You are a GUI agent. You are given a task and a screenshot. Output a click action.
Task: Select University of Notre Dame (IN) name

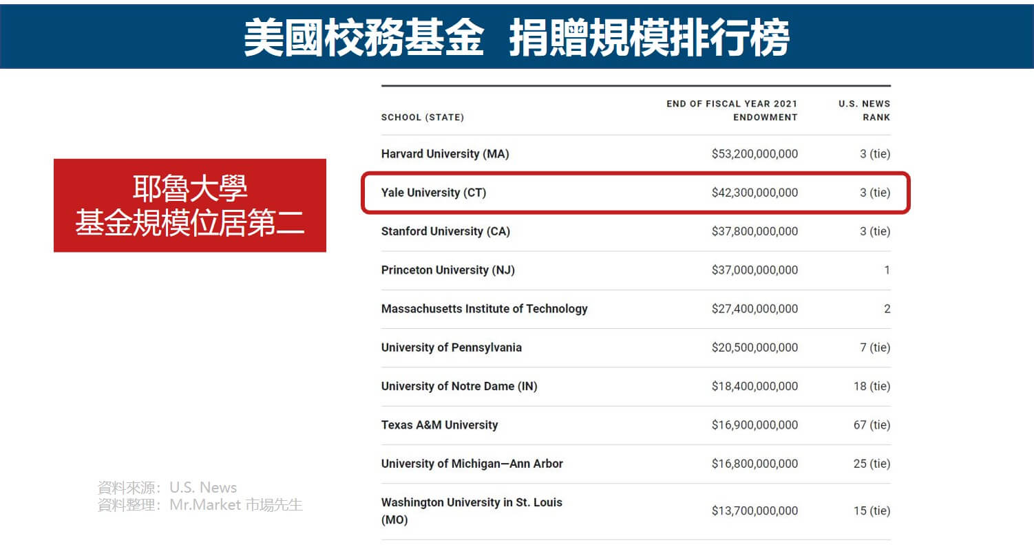click(x=459, y=386)
